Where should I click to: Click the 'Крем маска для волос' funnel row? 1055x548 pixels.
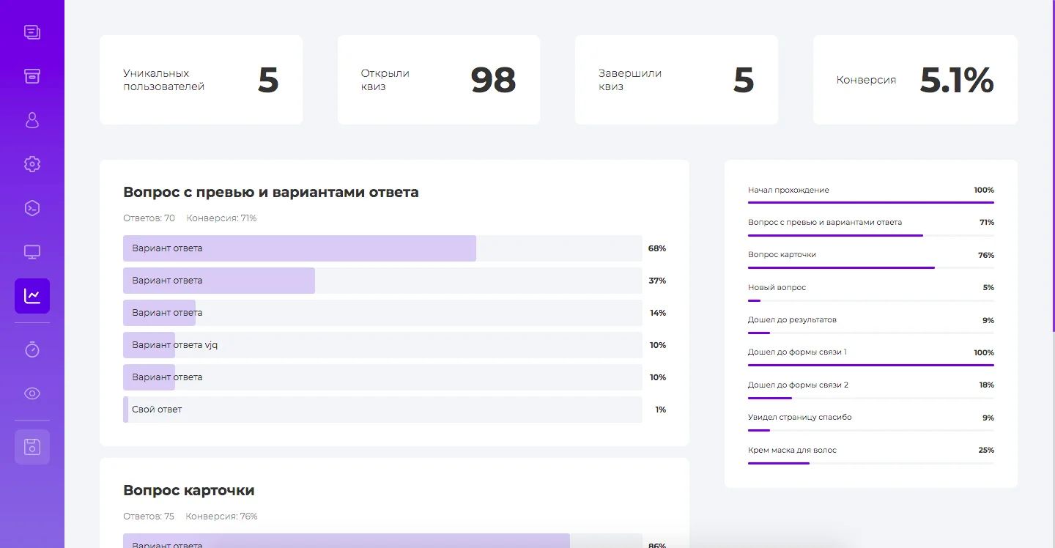pos(871,454)
